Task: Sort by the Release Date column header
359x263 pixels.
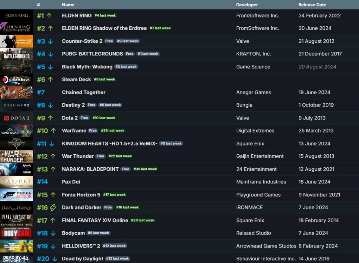Action: coord(312,5)
